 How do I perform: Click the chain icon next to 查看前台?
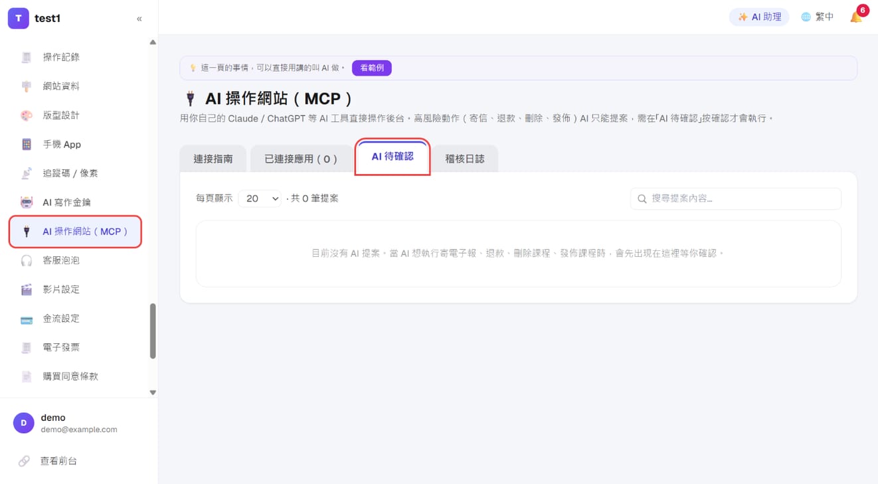(24, 461)
